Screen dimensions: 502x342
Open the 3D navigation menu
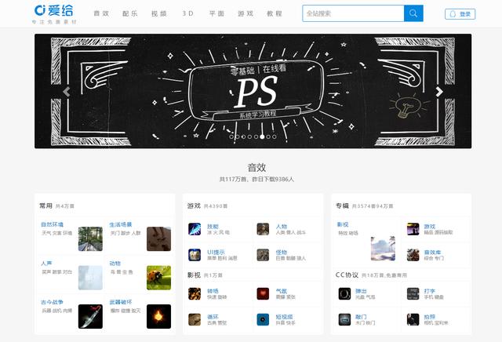point(188,13)
